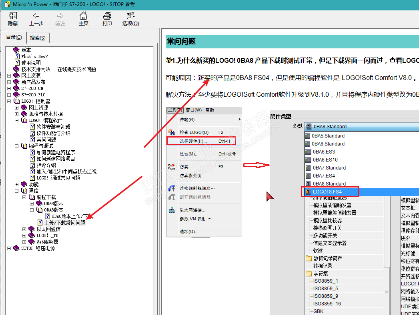Open the What's New? topic
This screenshot has width=419, height=315.
[x=35, y=56]
